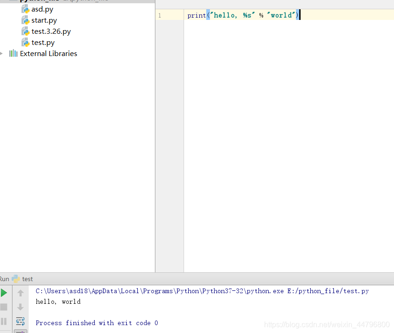Click the Pause output button
The width and height of the screenshot is (394, 333).
[4, 321]
